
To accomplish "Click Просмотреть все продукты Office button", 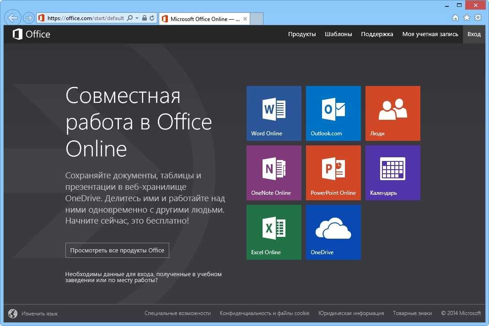I will coord(117,250).
